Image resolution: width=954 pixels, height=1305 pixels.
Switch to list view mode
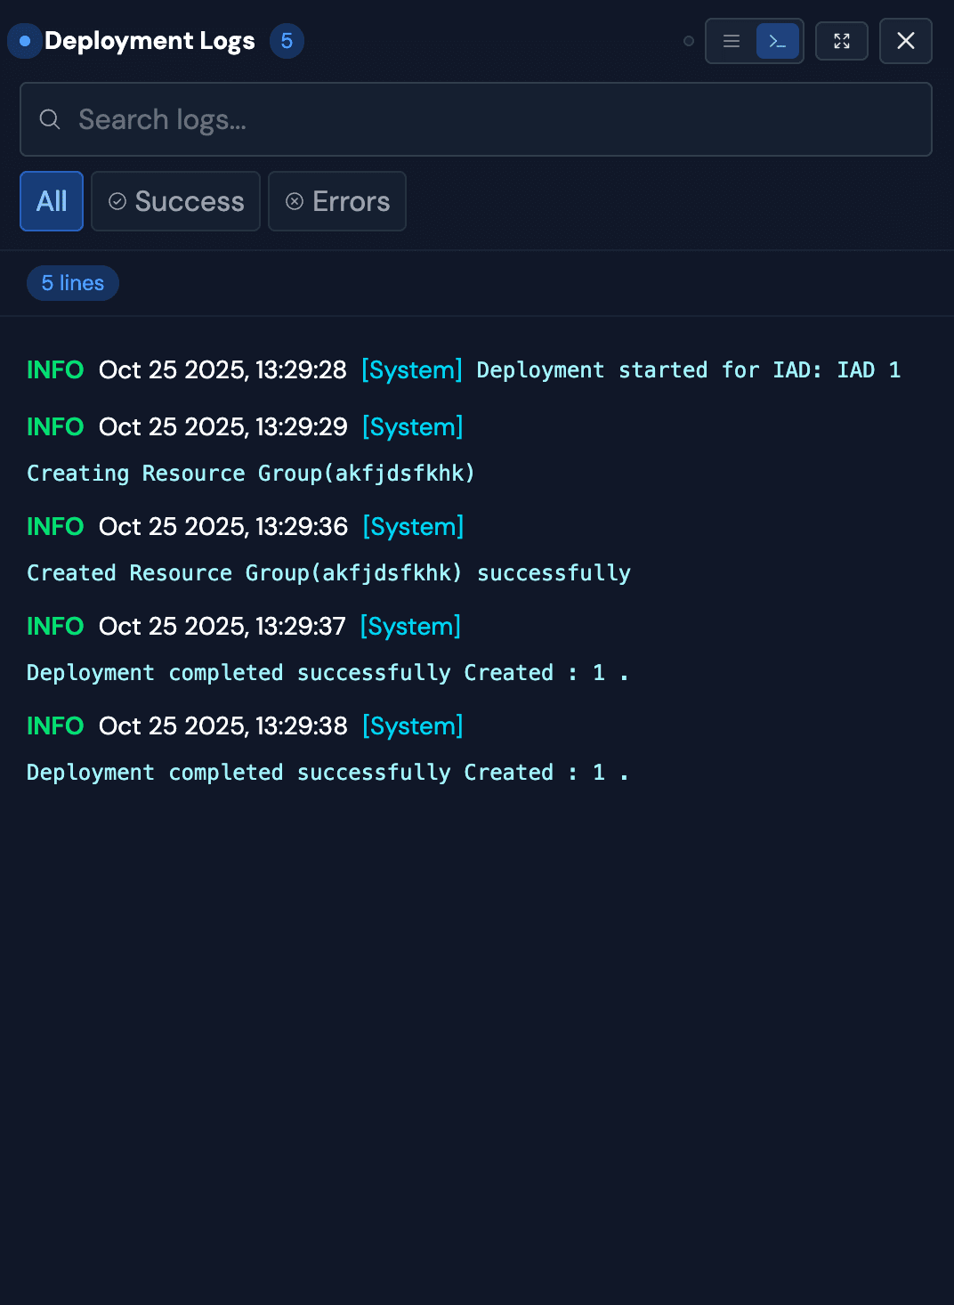[x=731, y=41]
